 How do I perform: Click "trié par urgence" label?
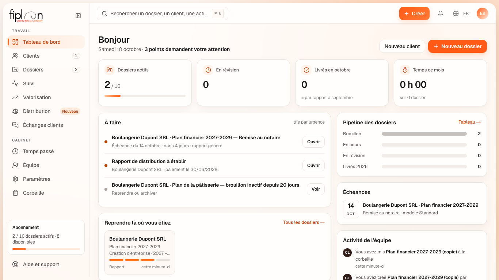tap(309, 122)
